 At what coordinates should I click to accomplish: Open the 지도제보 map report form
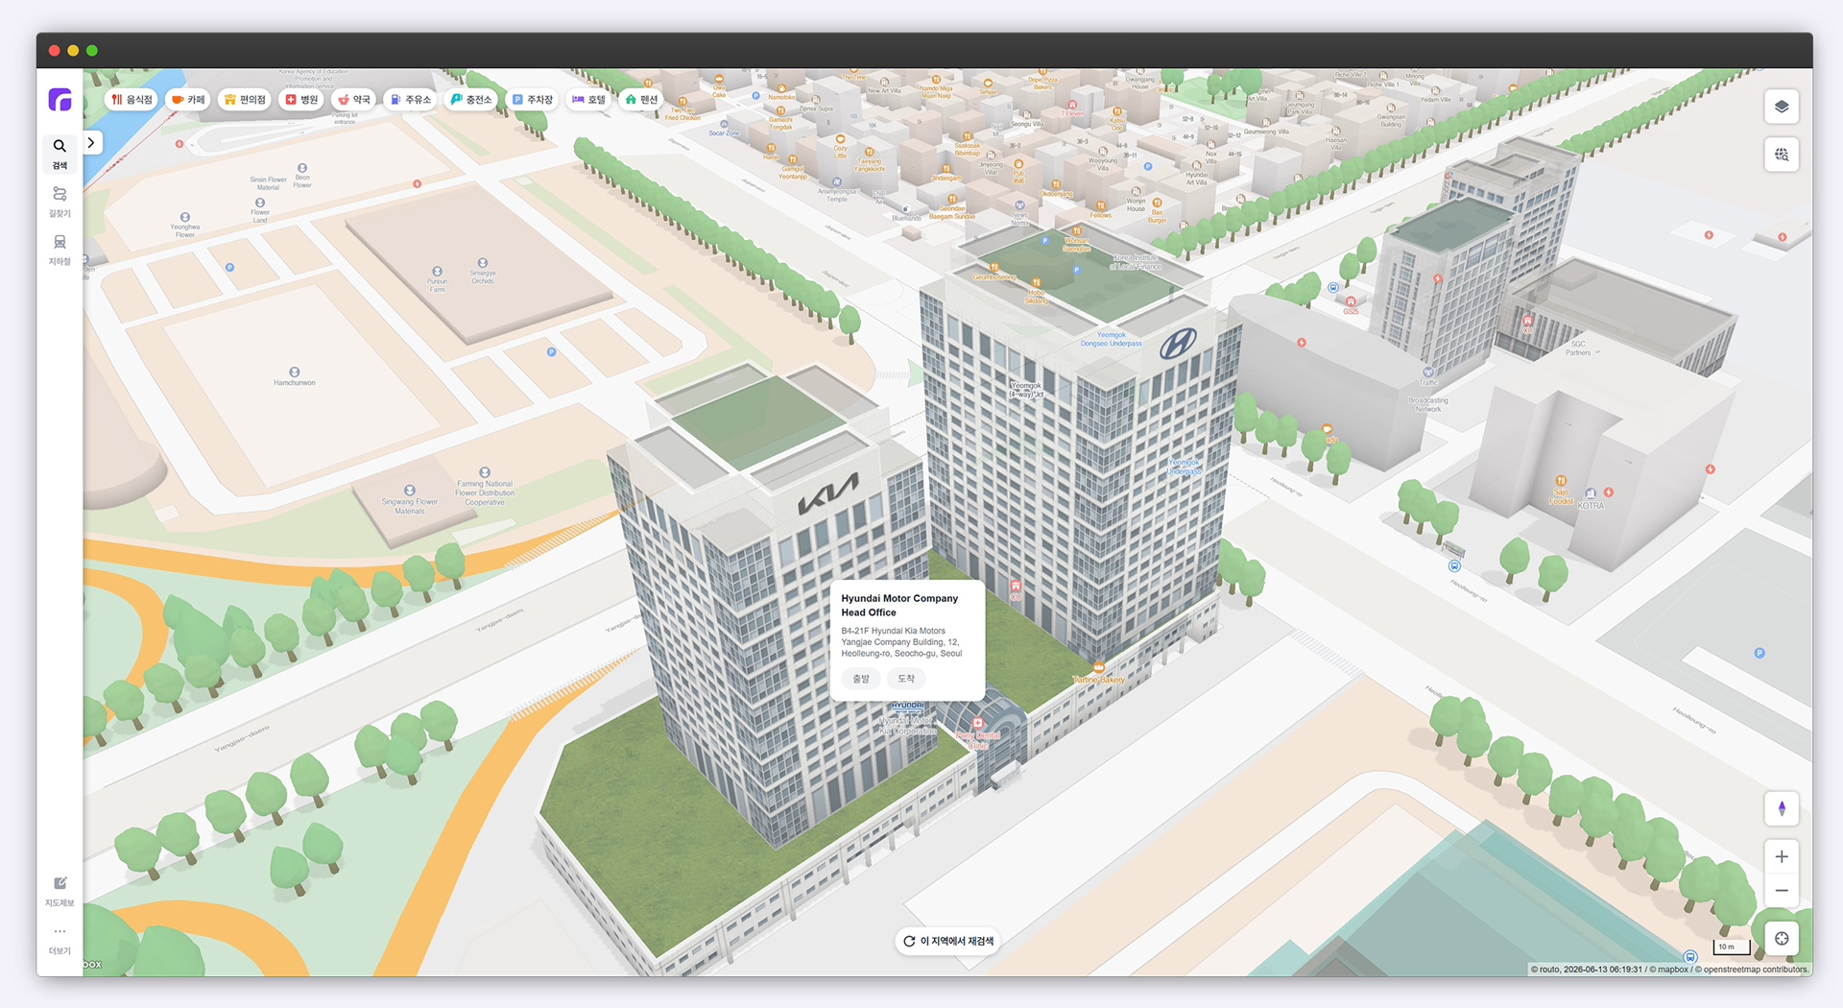(x=60, y=891)
